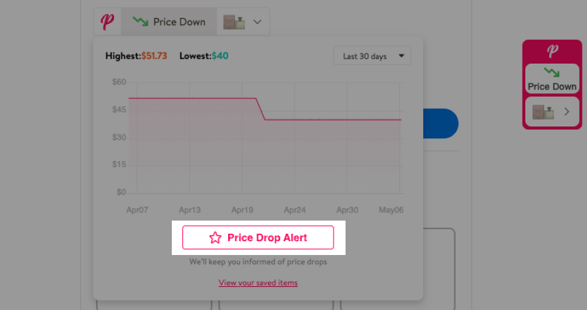Click the Apr19 date label on chart
Screen dimensions: 587x310
pos(242,210)
